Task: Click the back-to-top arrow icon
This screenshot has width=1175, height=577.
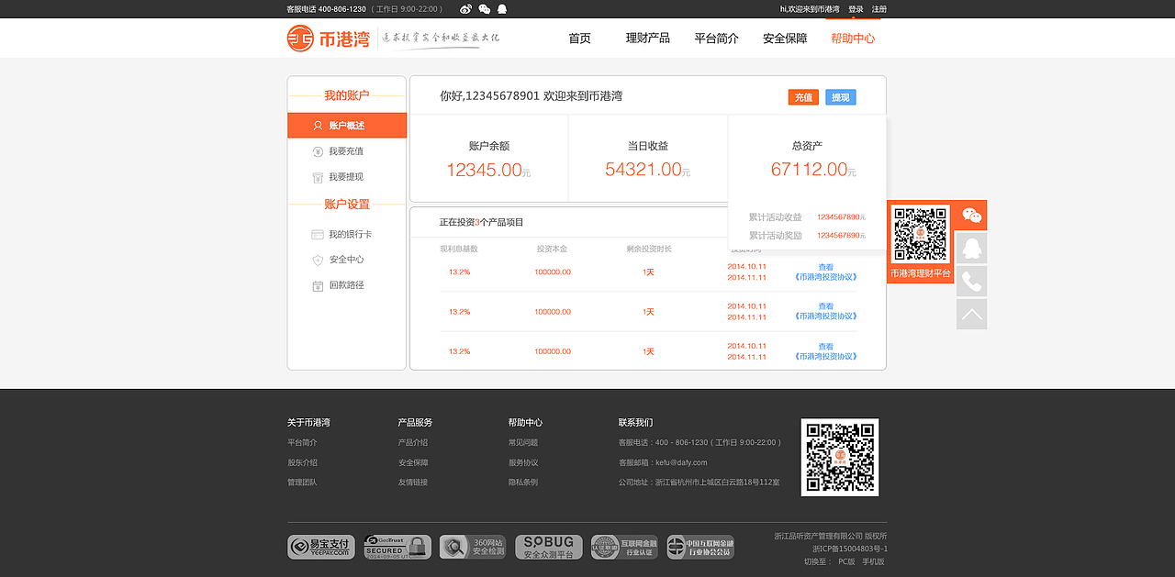Action: [x=971, y=315]
